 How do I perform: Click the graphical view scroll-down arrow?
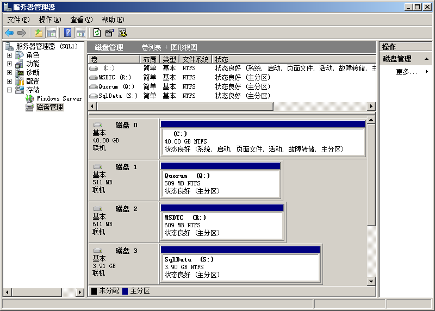tap(371, 281)
